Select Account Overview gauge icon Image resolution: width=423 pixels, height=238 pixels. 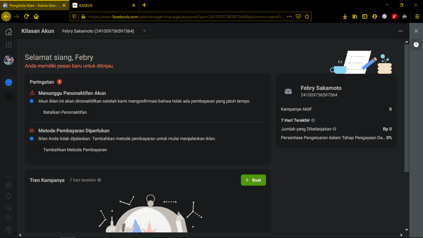9,82
